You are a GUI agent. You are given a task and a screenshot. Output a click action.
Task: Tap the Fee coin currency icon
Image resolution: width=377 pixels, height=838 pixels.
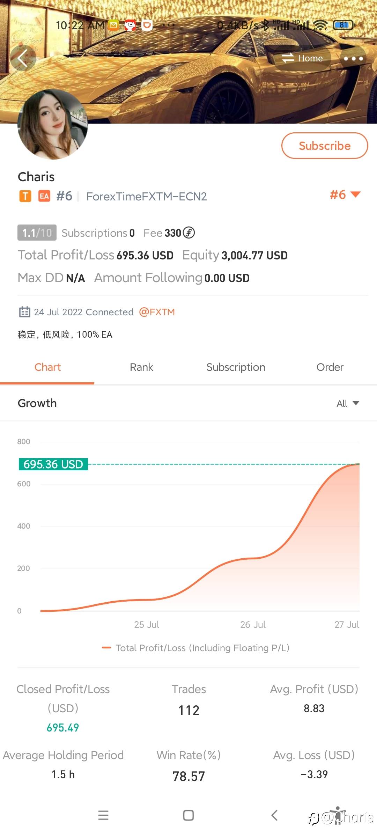coord(189,233)
